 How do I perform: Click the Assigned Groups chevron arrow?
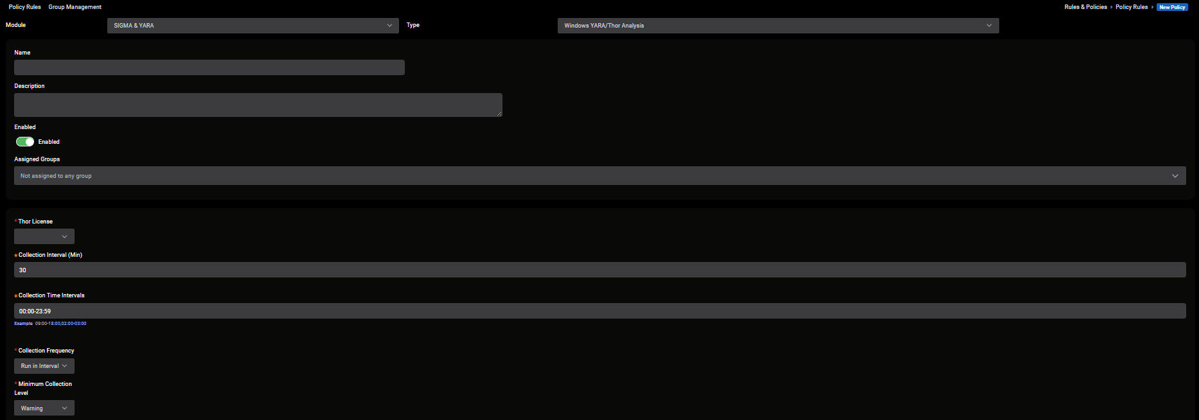1175,176
